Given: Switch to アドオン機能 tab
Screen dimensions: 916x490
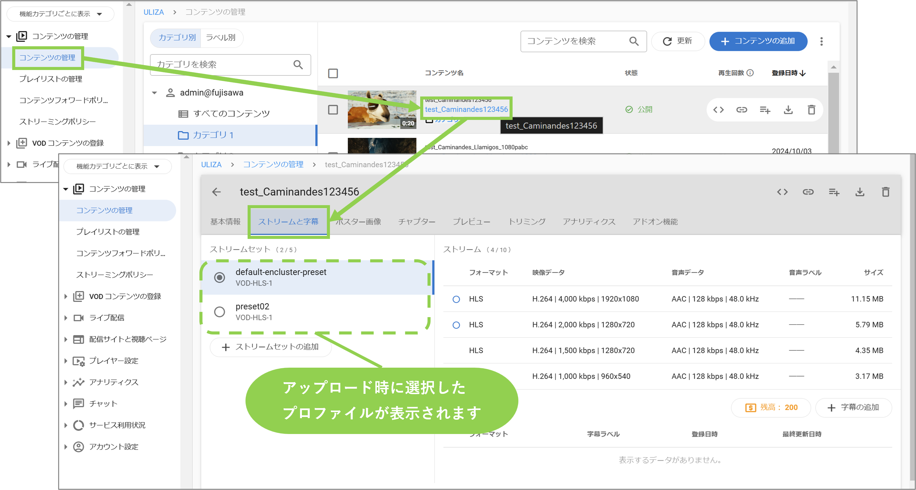Looking at the screenshot, I should click(655, 222).
